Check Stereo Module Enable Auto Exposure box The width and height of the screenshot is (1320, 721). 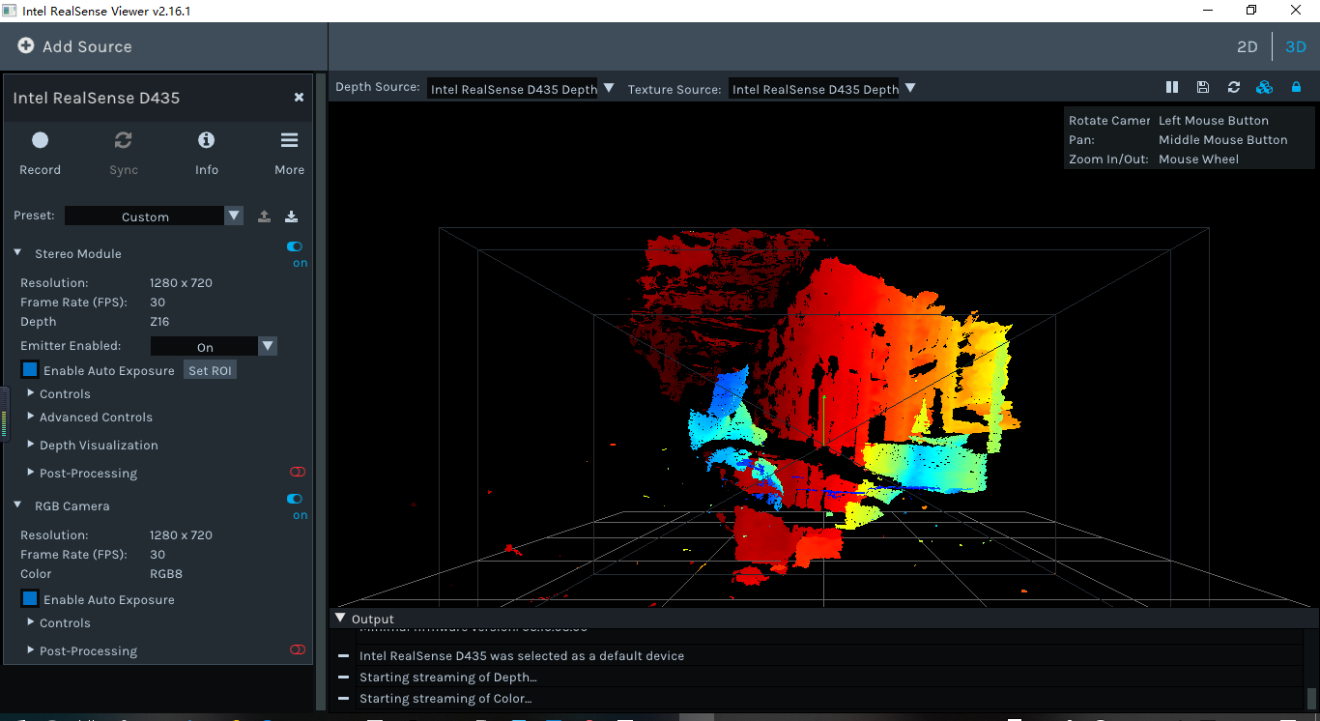tap(30, 370)
